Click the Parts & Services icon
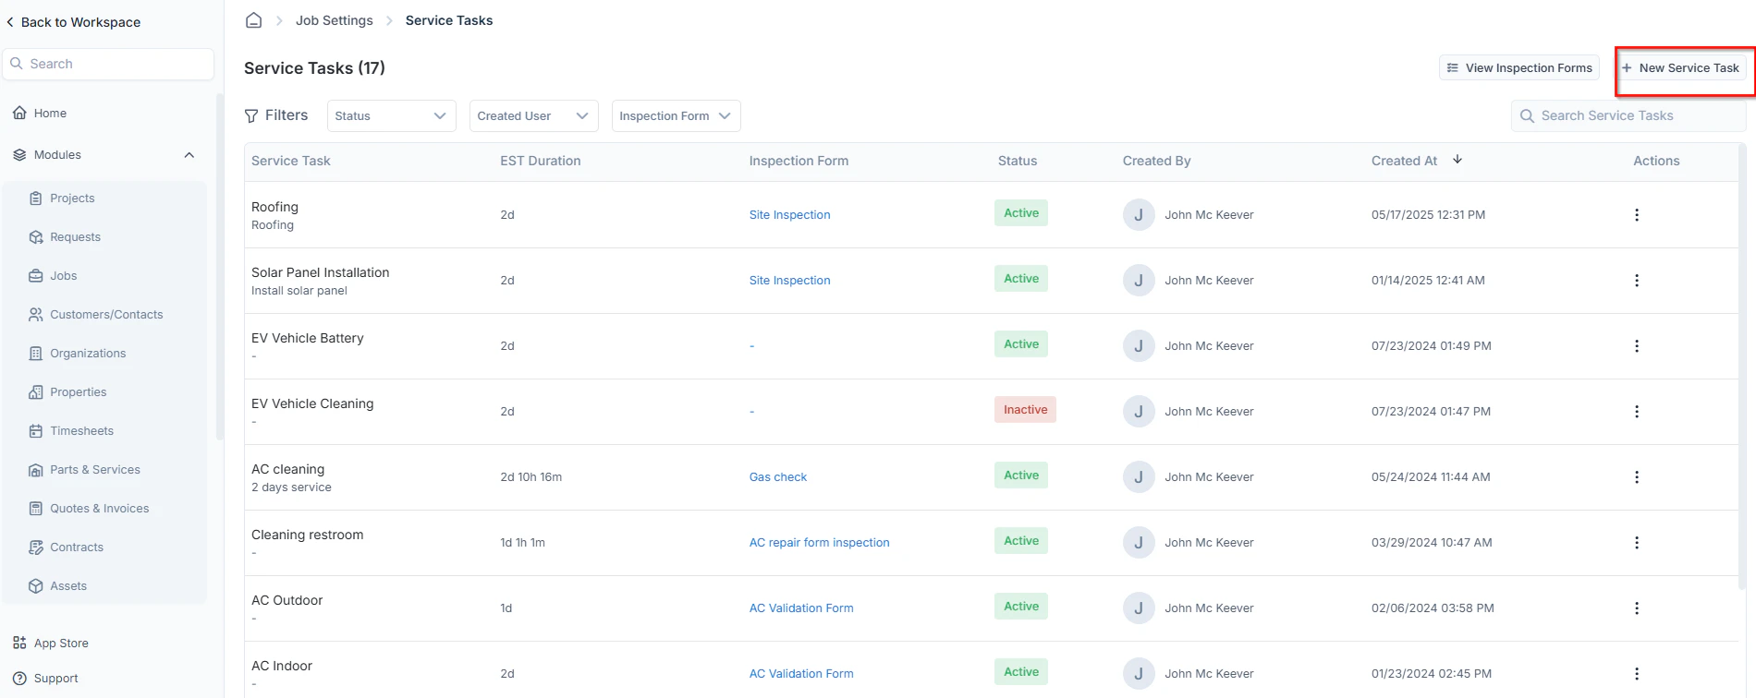The height and width of the screenshot is (698, 1756). coord(36,470)
